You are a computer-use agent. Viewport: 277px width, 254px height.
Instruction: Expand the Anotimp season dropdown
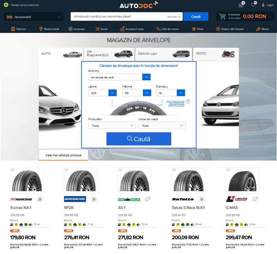click(x=146, y=77)
